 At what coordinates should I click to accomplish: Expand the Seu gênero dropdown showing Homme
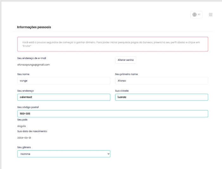(x=64, y=154)
